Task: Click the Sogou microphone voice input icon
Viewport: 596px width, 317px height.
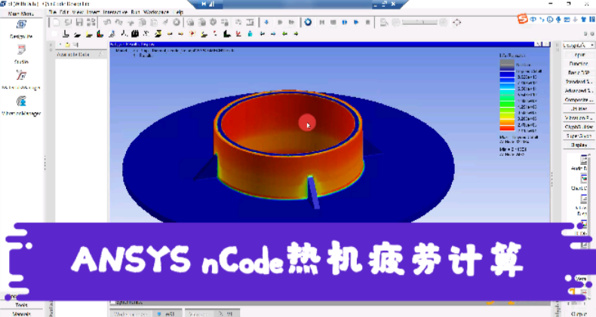Action: tap(558, 19)
